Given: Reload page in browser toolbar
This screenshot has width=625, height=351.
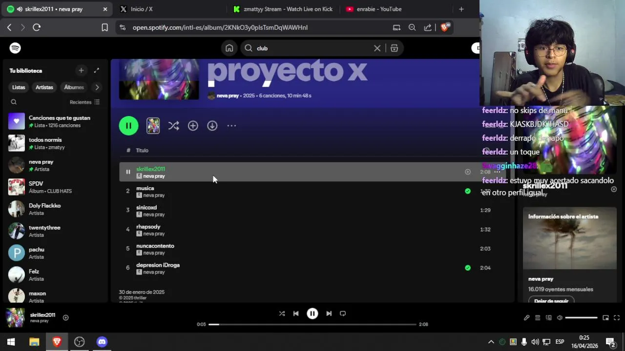Looking at the screenshot, I should (x=37, y=28).
